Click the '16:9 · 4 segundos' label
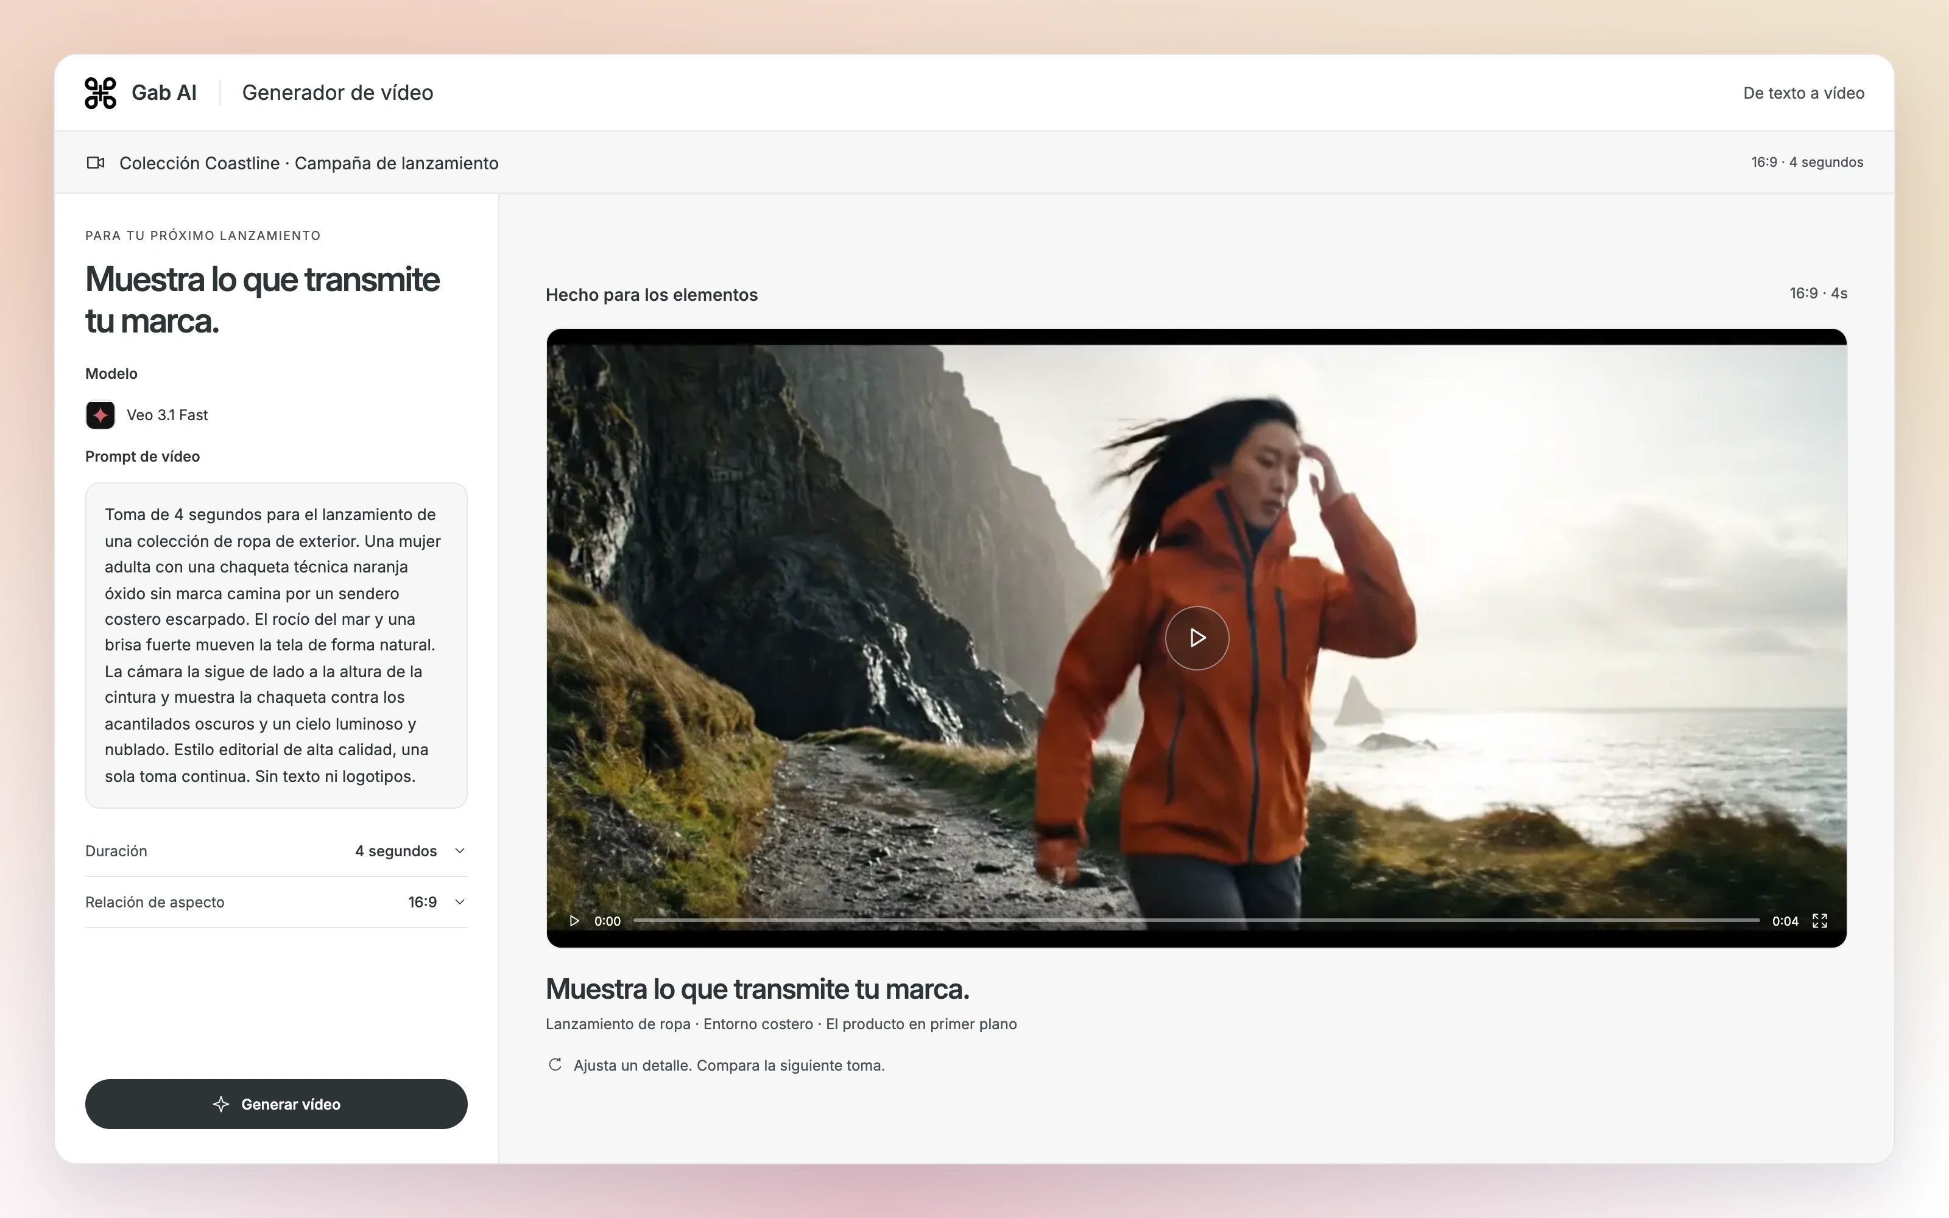This screenshot has width=1949, height=1218. tap(1806, 162)
